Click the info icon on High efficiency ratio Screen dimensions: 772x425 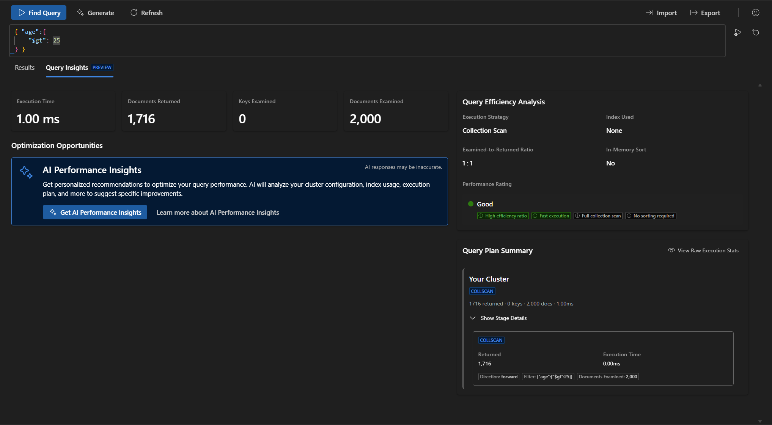click(x=481, y=216)
